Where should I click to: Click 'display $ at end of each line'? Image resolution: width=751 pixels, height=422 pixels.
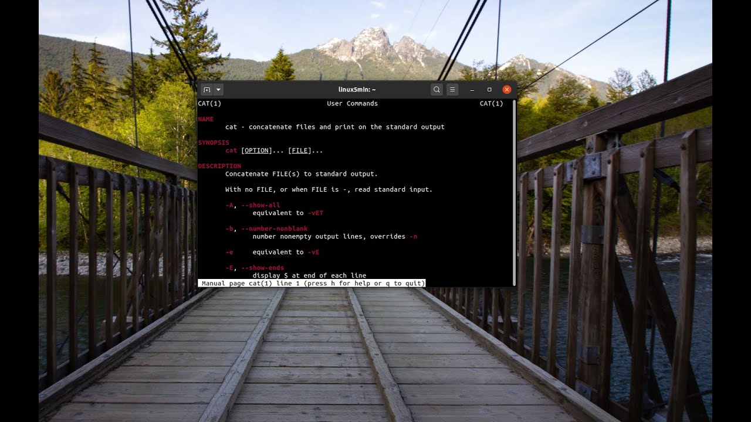[x=310, y=275]
